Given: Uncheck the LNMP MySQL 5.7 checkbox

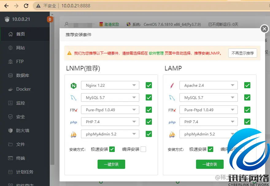Looking at the screenshot, I should 149,97.
